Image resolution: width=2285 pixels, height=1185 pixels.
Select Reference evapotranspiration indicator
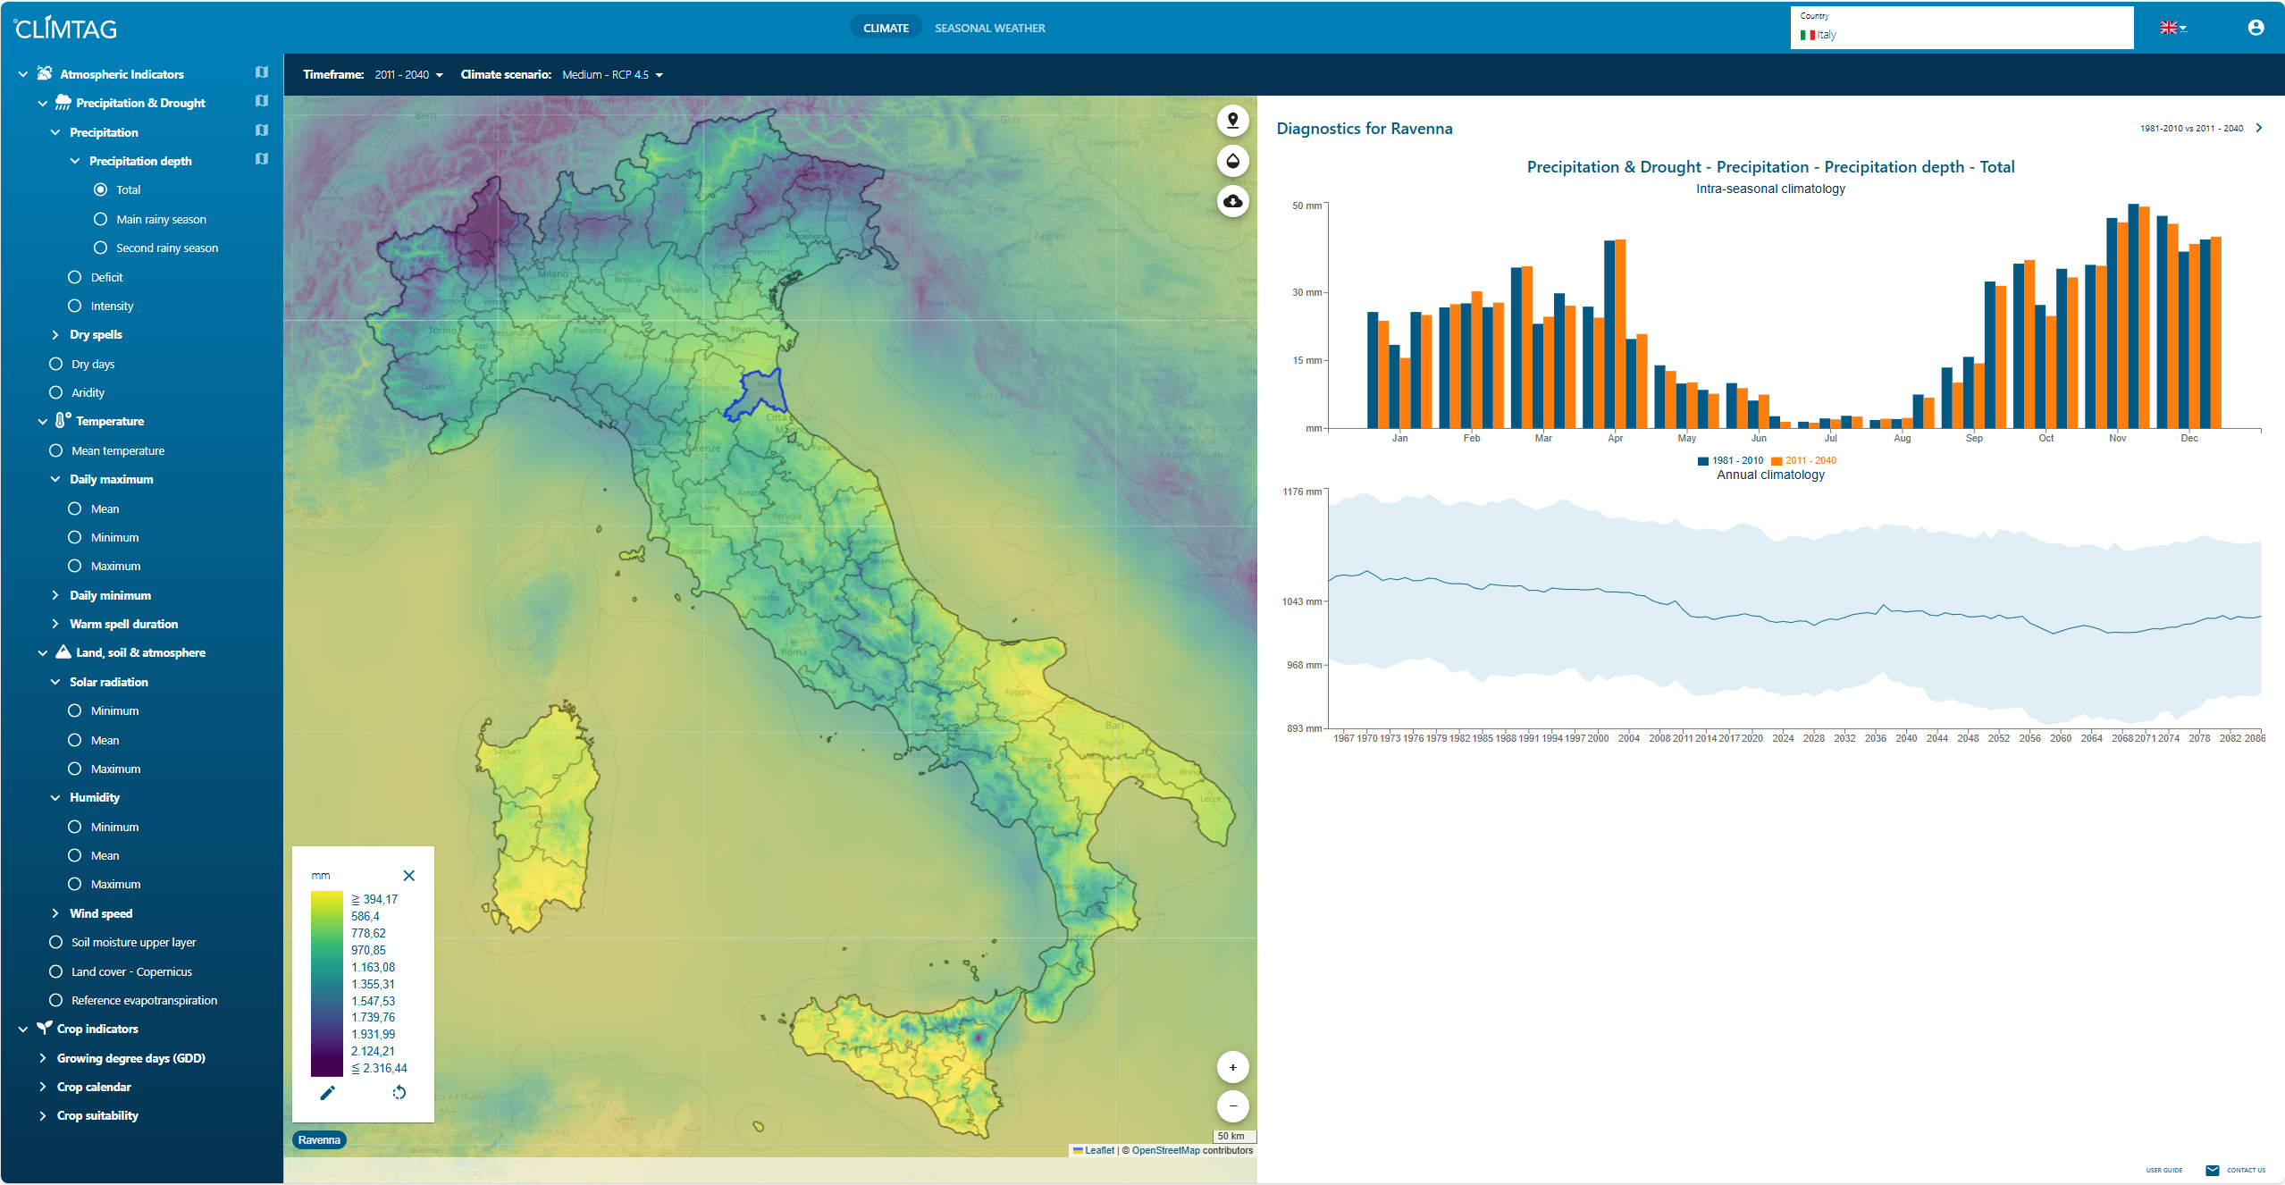(55, 1000)
